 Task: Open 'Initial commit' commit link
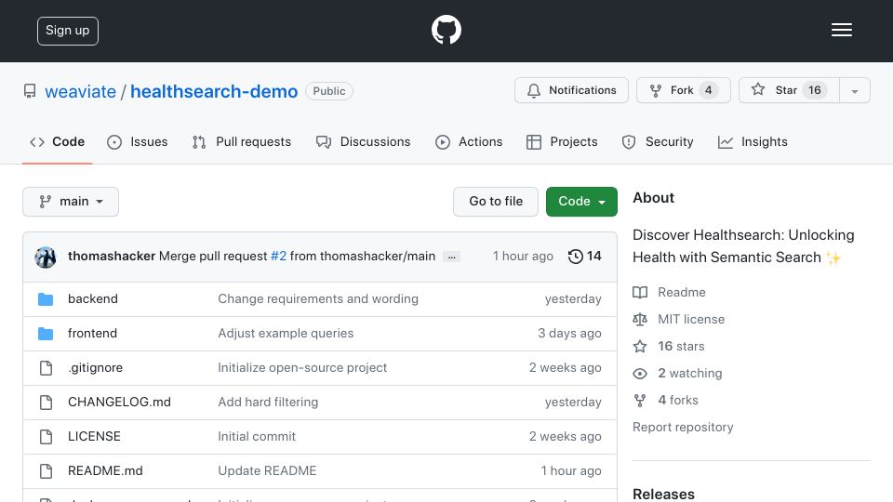[257, 436]
